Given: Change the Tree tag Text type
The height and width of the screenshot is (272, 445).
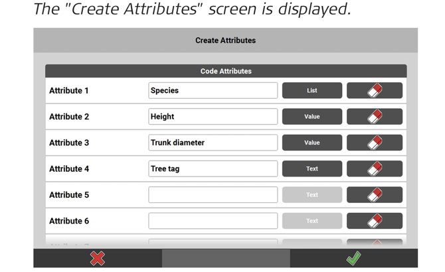Looking at the screenshot, I should [x=312, y=169].
